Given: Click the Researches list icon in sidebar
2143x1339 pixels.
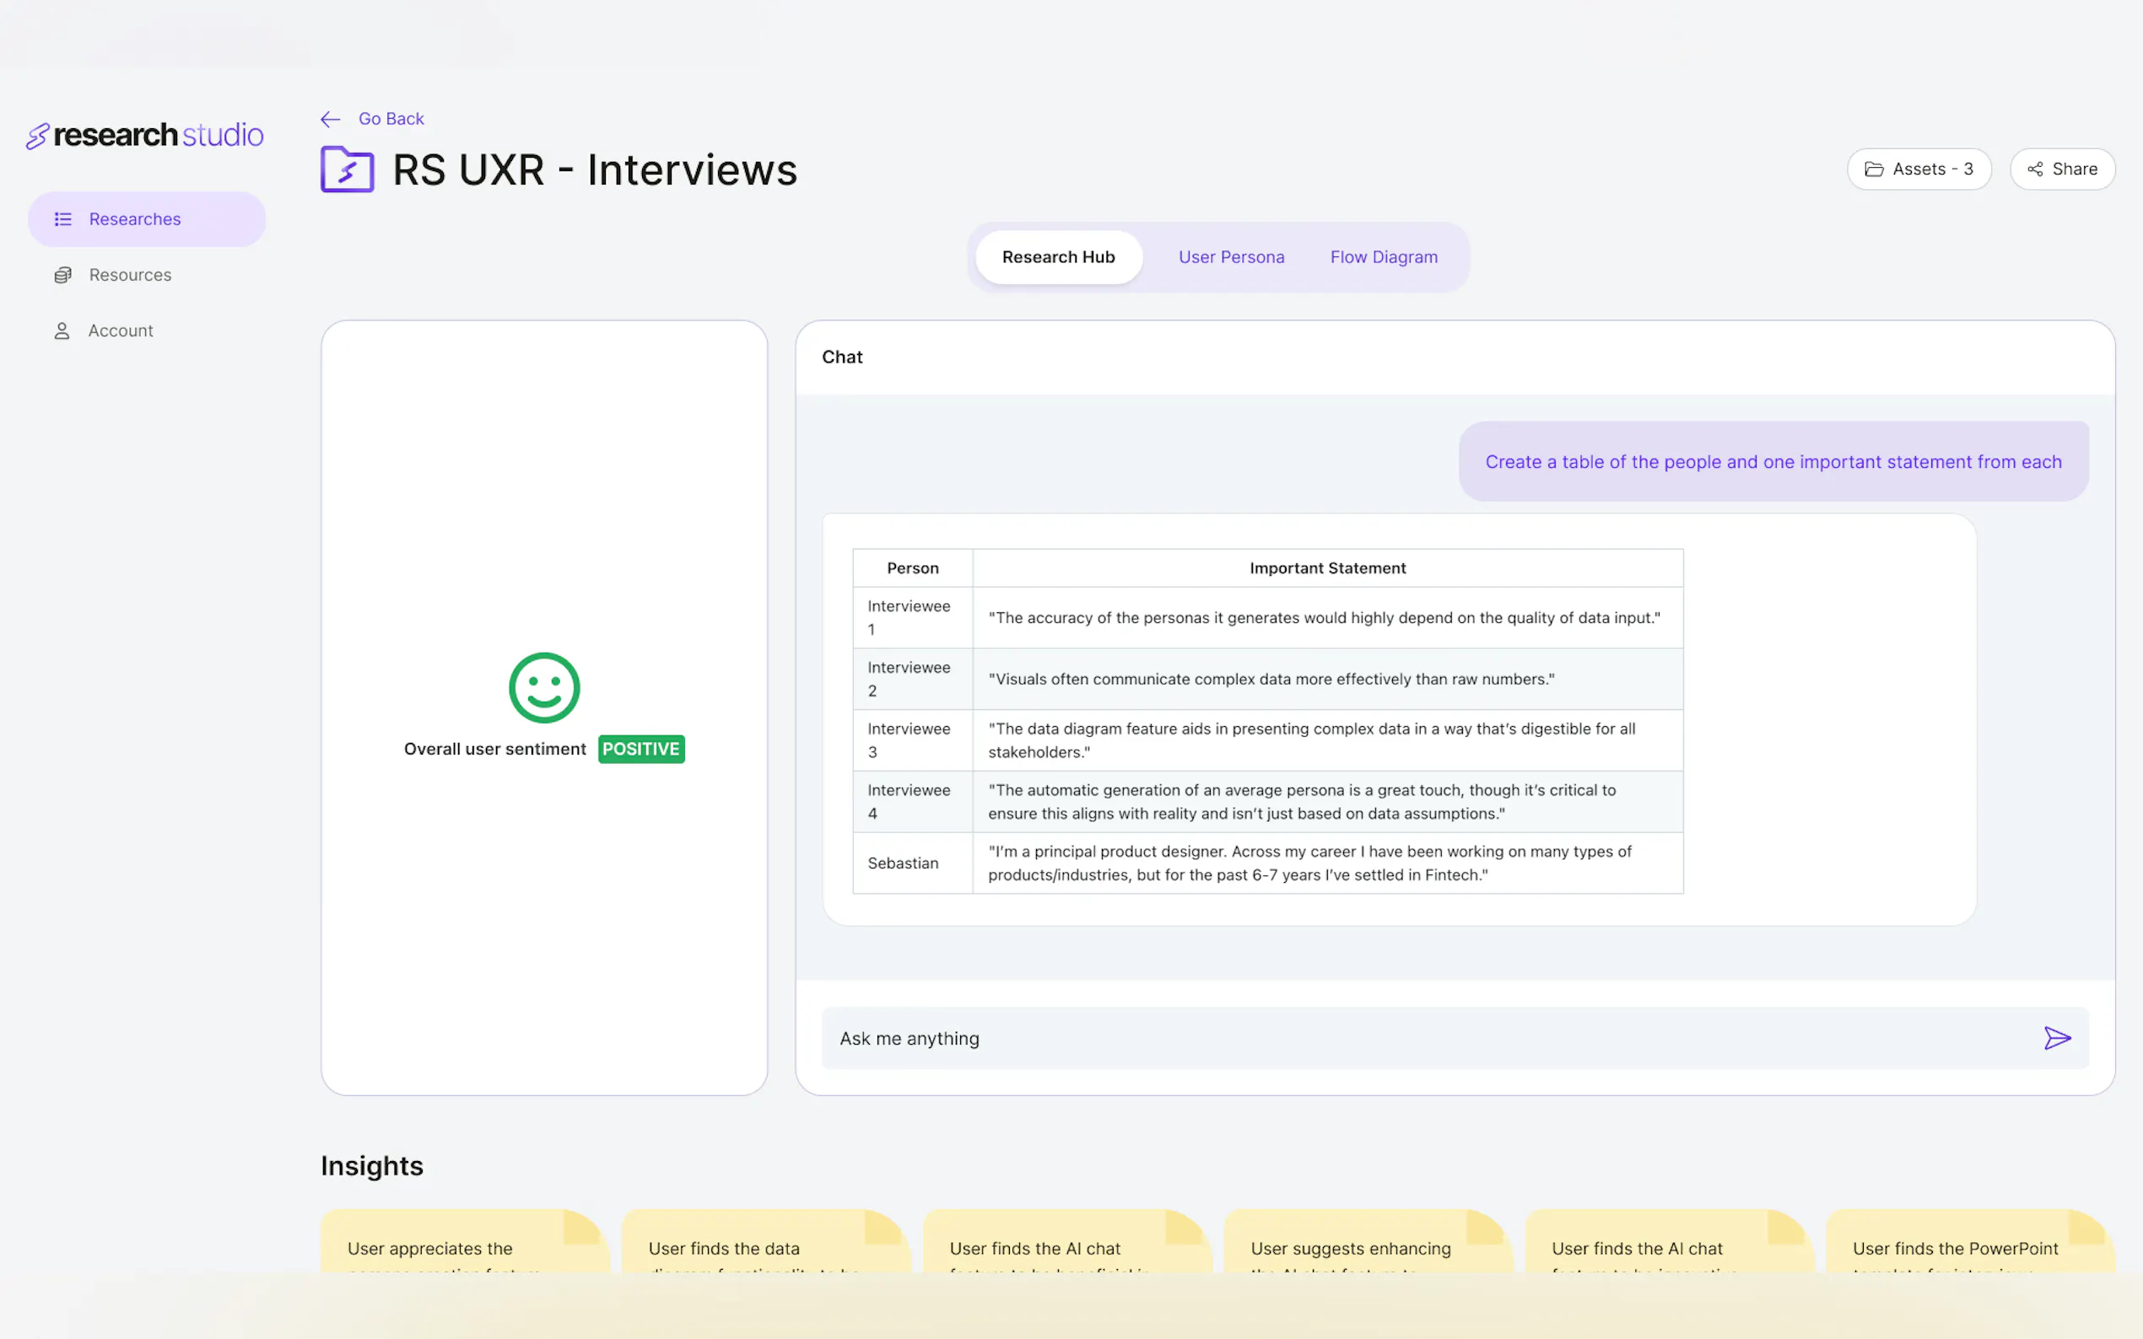Looking at the screenshot, I should 63,218.
